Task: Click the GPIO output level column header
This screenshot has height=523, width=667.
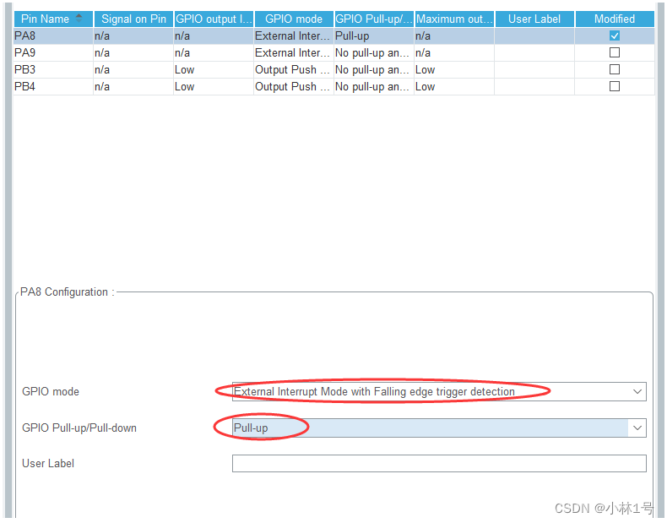Action: click(x=214, y=19)
